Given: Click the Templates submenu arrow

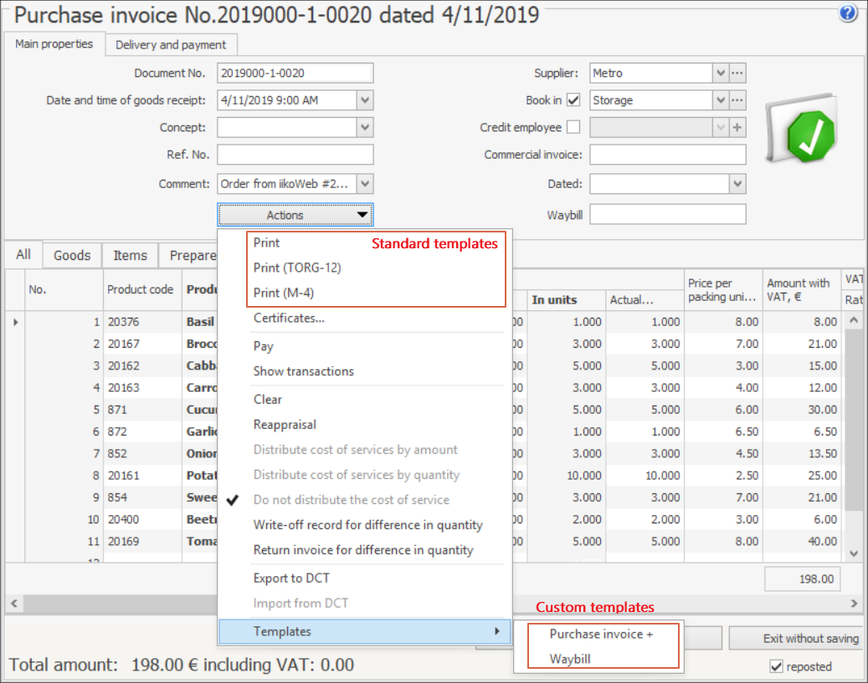Looking at the screenshot, I should (x=498, y=632).
